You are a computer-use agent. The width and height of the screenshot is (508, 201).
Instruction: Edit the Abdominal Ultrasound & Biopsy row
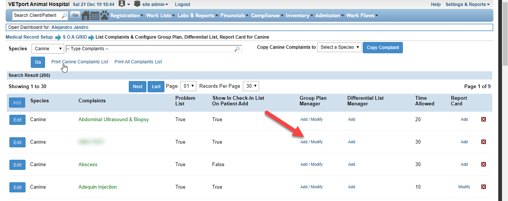[x=18, y=120]
